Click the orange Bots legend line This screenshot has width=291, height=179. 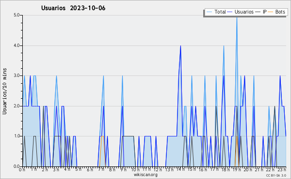(271, 12)
